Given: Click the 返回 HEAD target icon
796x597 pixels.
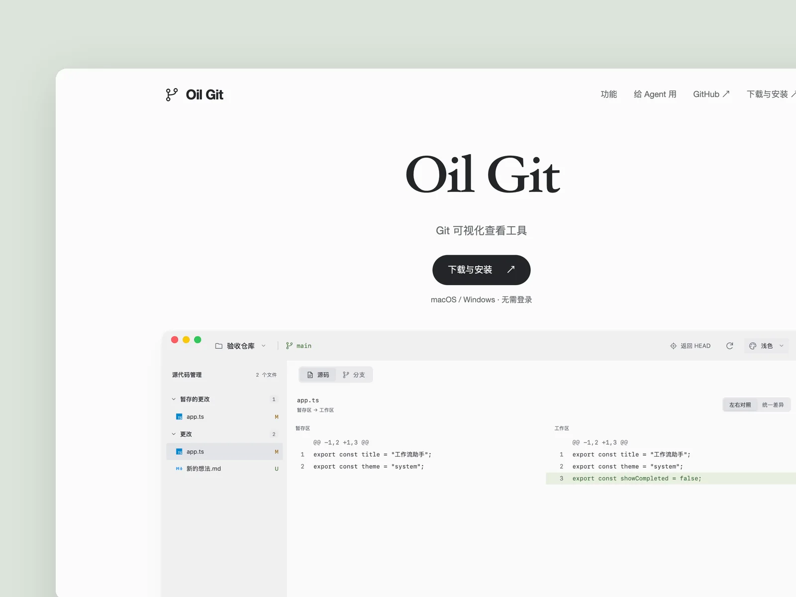Looking at the screenshot, I should 673,346.
